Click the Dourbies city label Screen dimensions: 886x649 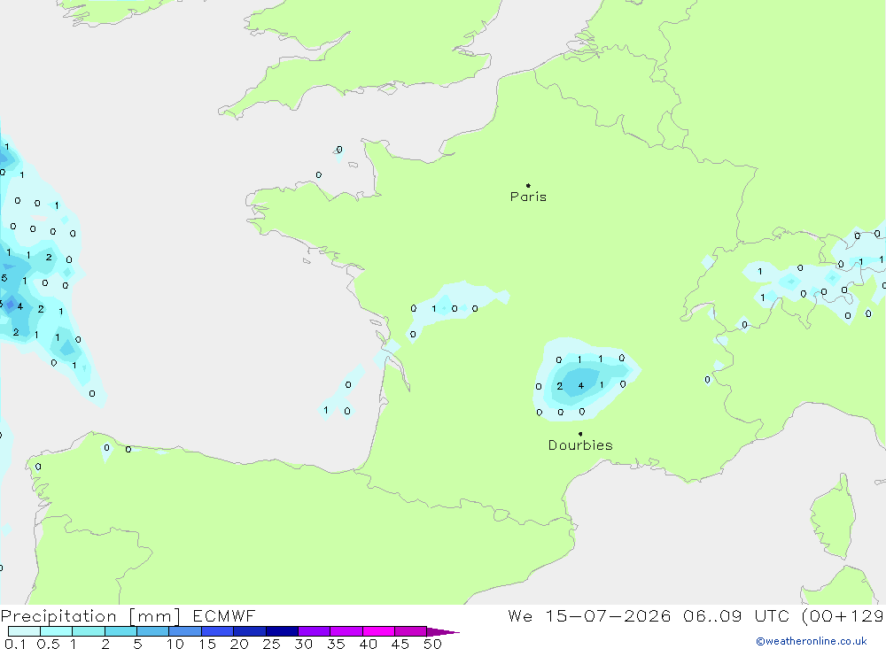point(580,445)
